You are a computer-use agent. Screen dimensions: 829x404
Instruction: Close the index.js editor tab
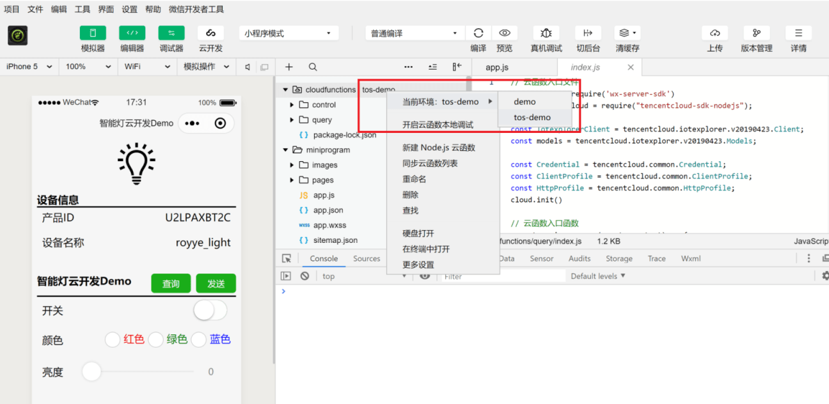(631, 67)
